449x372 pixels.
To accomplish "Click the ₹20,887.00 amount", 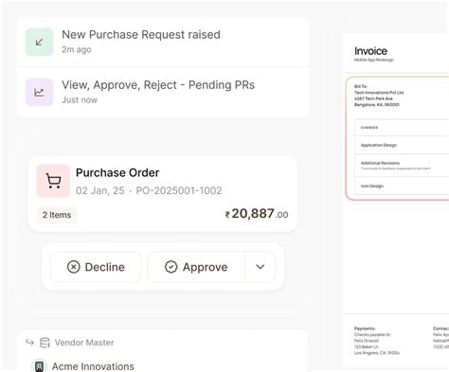I will point(257,214).
